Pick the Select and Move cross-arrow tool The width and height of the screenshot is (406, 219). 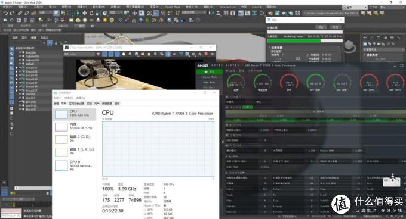[85, 13]
